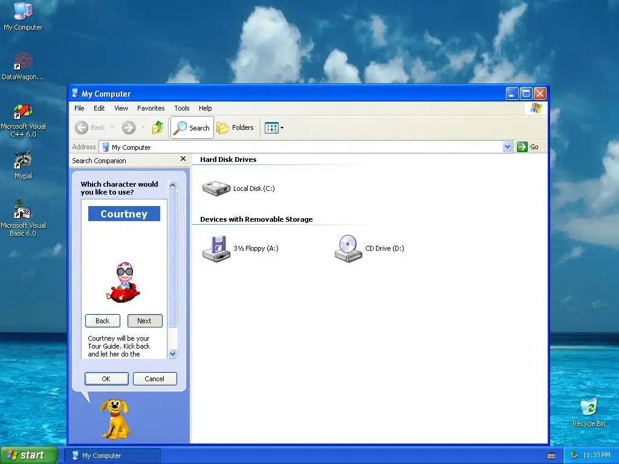Open the File menu

point(79,108)
